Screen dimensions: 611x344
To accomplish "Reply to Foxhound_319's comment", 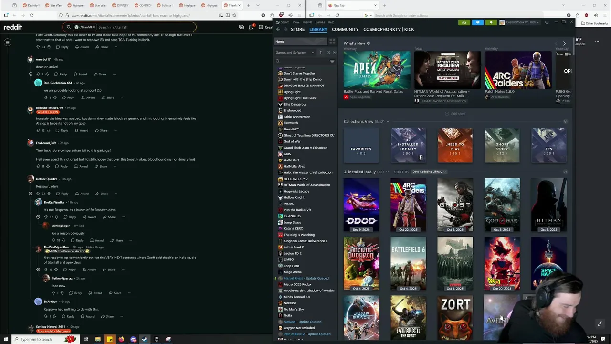I will tap(61, 166).
